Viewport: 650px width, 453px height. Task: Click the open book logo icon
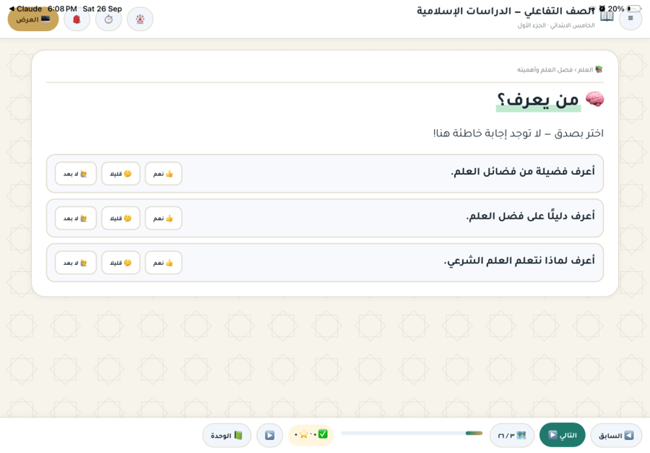point(607,17)
